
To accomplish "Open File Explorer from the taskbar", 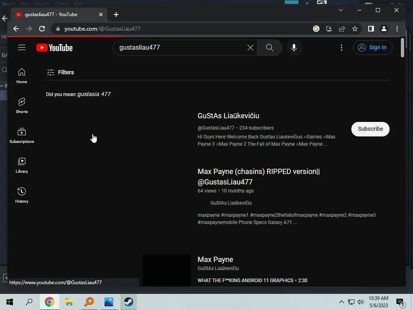I will point(69,302).
